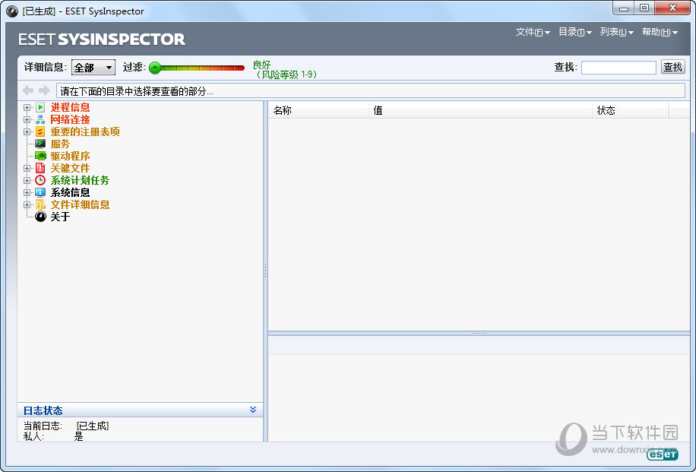Viewport: 696px width, 472px height.
Task: Select the 文件详细信息 tree label
Action: point(80,204)
